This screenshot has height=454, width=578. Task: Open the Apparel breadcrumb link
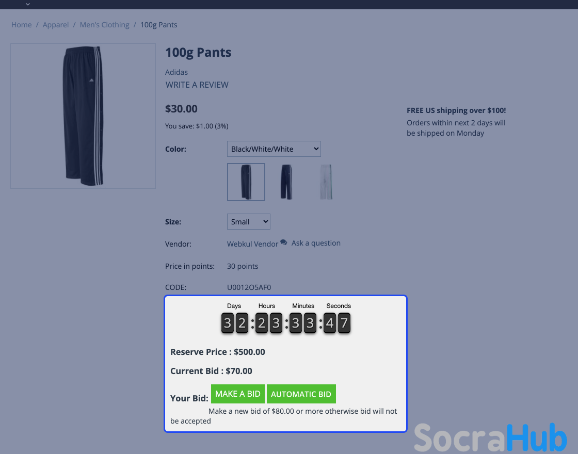(x=56, y=25)
